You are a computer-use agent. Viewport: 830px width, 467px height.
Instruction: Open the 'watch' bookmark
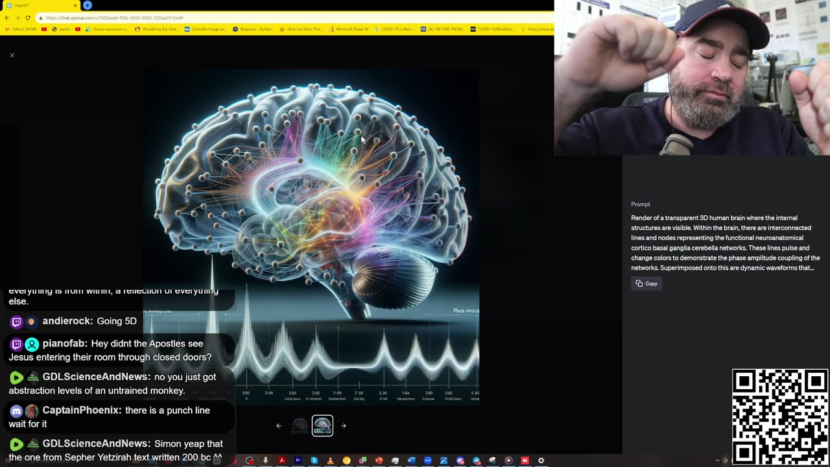click(x=60, y=29)
